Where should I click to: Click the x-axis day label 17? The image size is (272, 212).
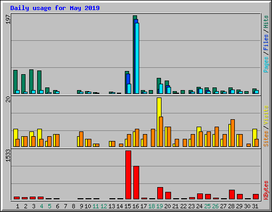tap(143, 206)
